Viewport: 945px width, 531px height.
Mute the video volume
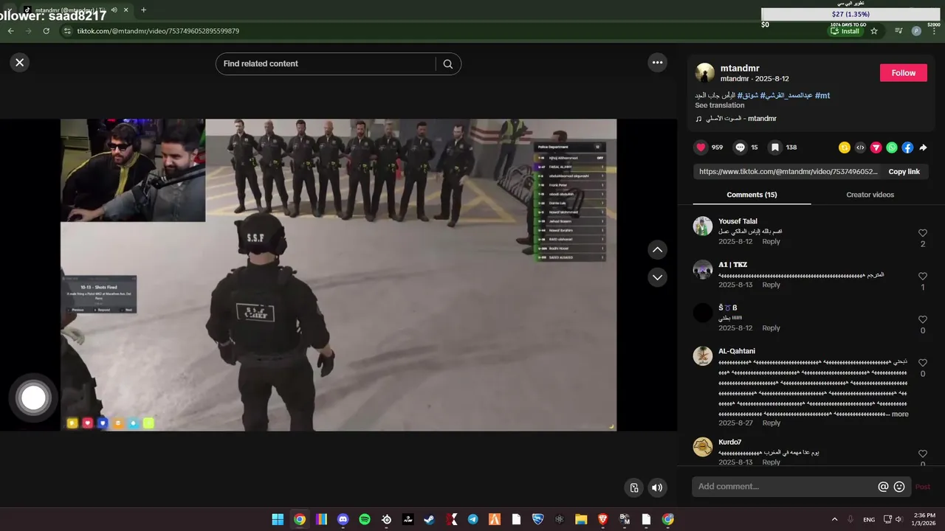pyautogui.click(x=657, y=487)
